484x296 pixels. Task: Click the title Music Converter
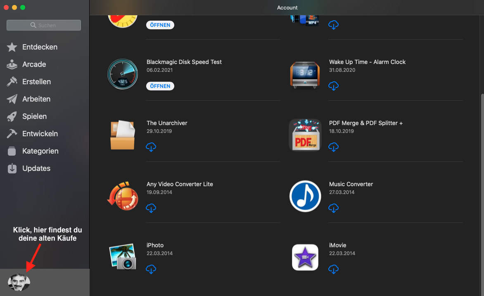[x=351, y=184]
